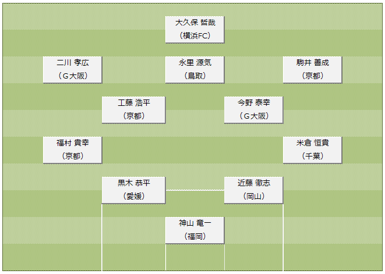
Task: Click the 今野 泰幸 (G大阪) player box
Action: coord(253,109)
